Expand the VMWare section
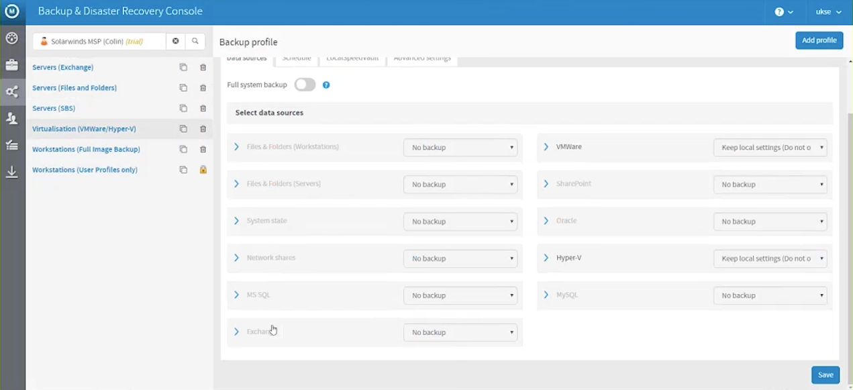 (546, 146)
